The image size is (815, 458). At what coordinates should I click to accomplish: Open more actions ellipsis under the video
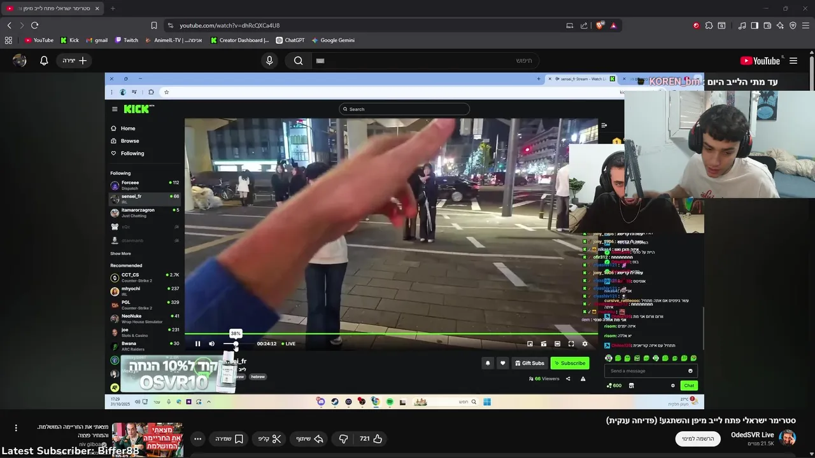pyautogui.click(x=198, y=439)
